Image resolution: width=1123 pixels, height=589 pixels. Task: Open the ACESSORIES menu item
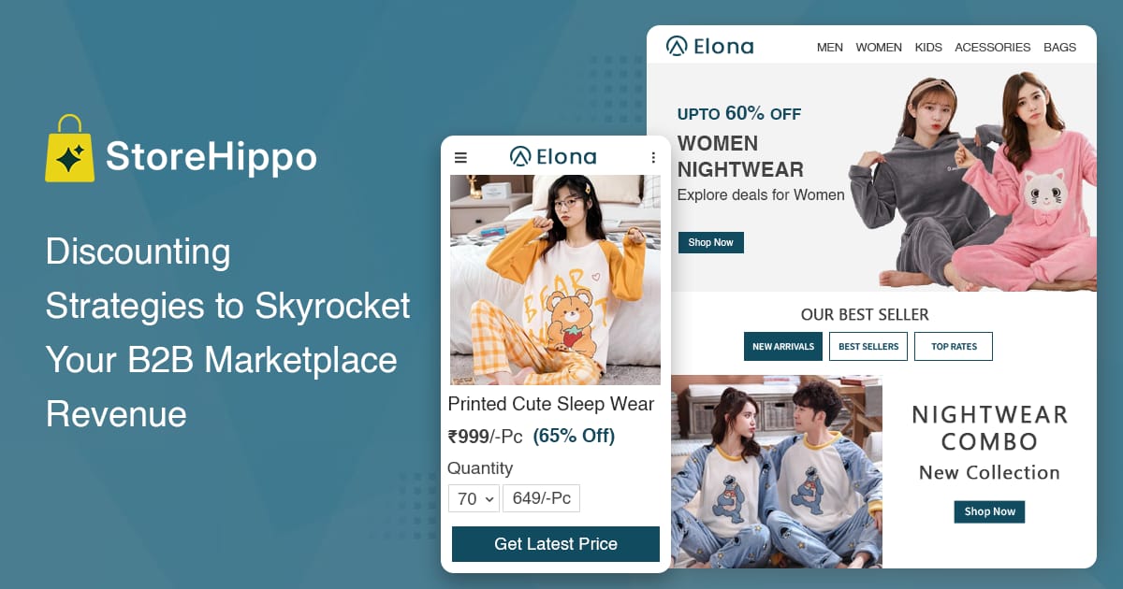(x=993, y=48)
